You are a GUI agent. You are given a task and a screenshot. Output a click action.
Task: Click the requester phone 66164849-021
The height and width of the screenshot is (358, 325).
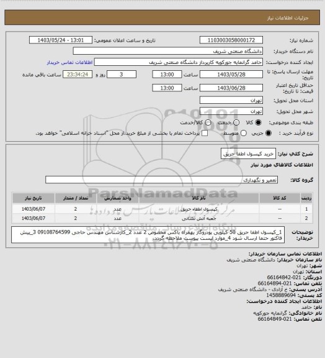[x=275, y=319]
